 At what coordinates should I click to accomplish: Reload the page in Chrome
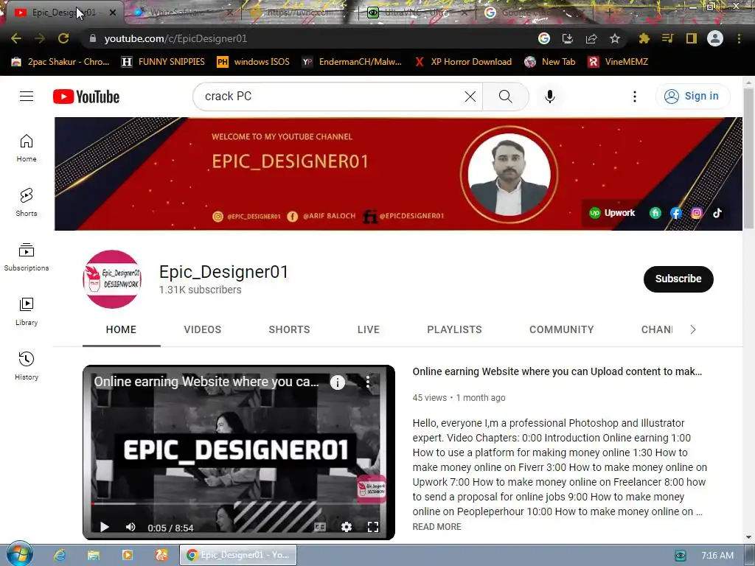point(63,38)
